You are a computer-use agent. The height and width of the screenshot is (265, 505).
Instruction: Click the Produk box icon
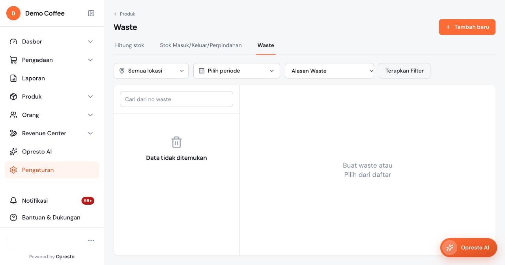point(13,97)
